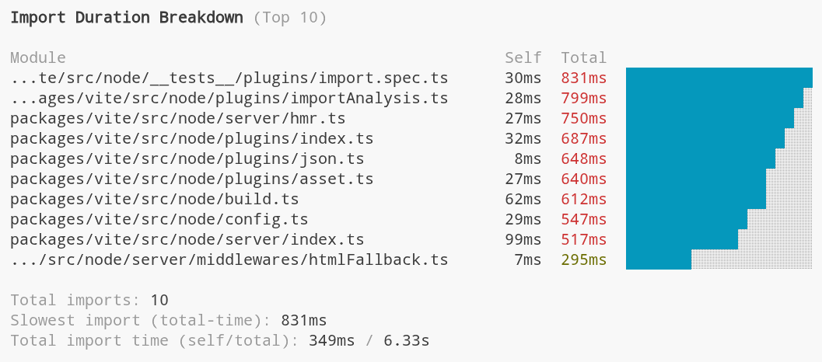The height and width of the screenshot is (362, 822).
Task: Click the green 295ms total value
Action: pos(584,259)
